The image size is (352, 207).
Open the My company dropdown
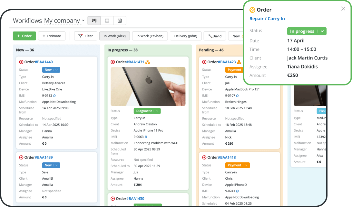click(64, 21)
